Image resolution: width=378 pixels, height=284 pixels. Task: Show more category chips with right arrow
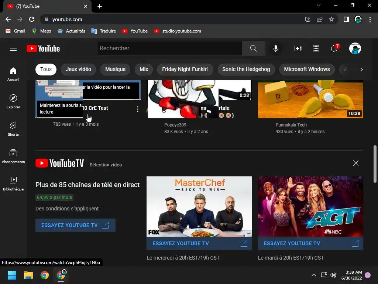(x=361, y=70)
